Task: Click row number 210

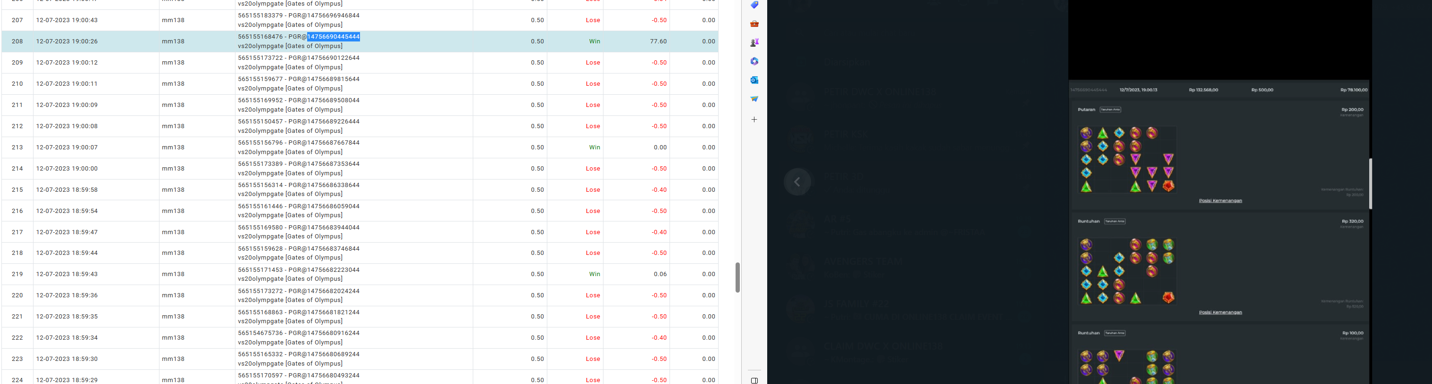Action: coord(17,84)
